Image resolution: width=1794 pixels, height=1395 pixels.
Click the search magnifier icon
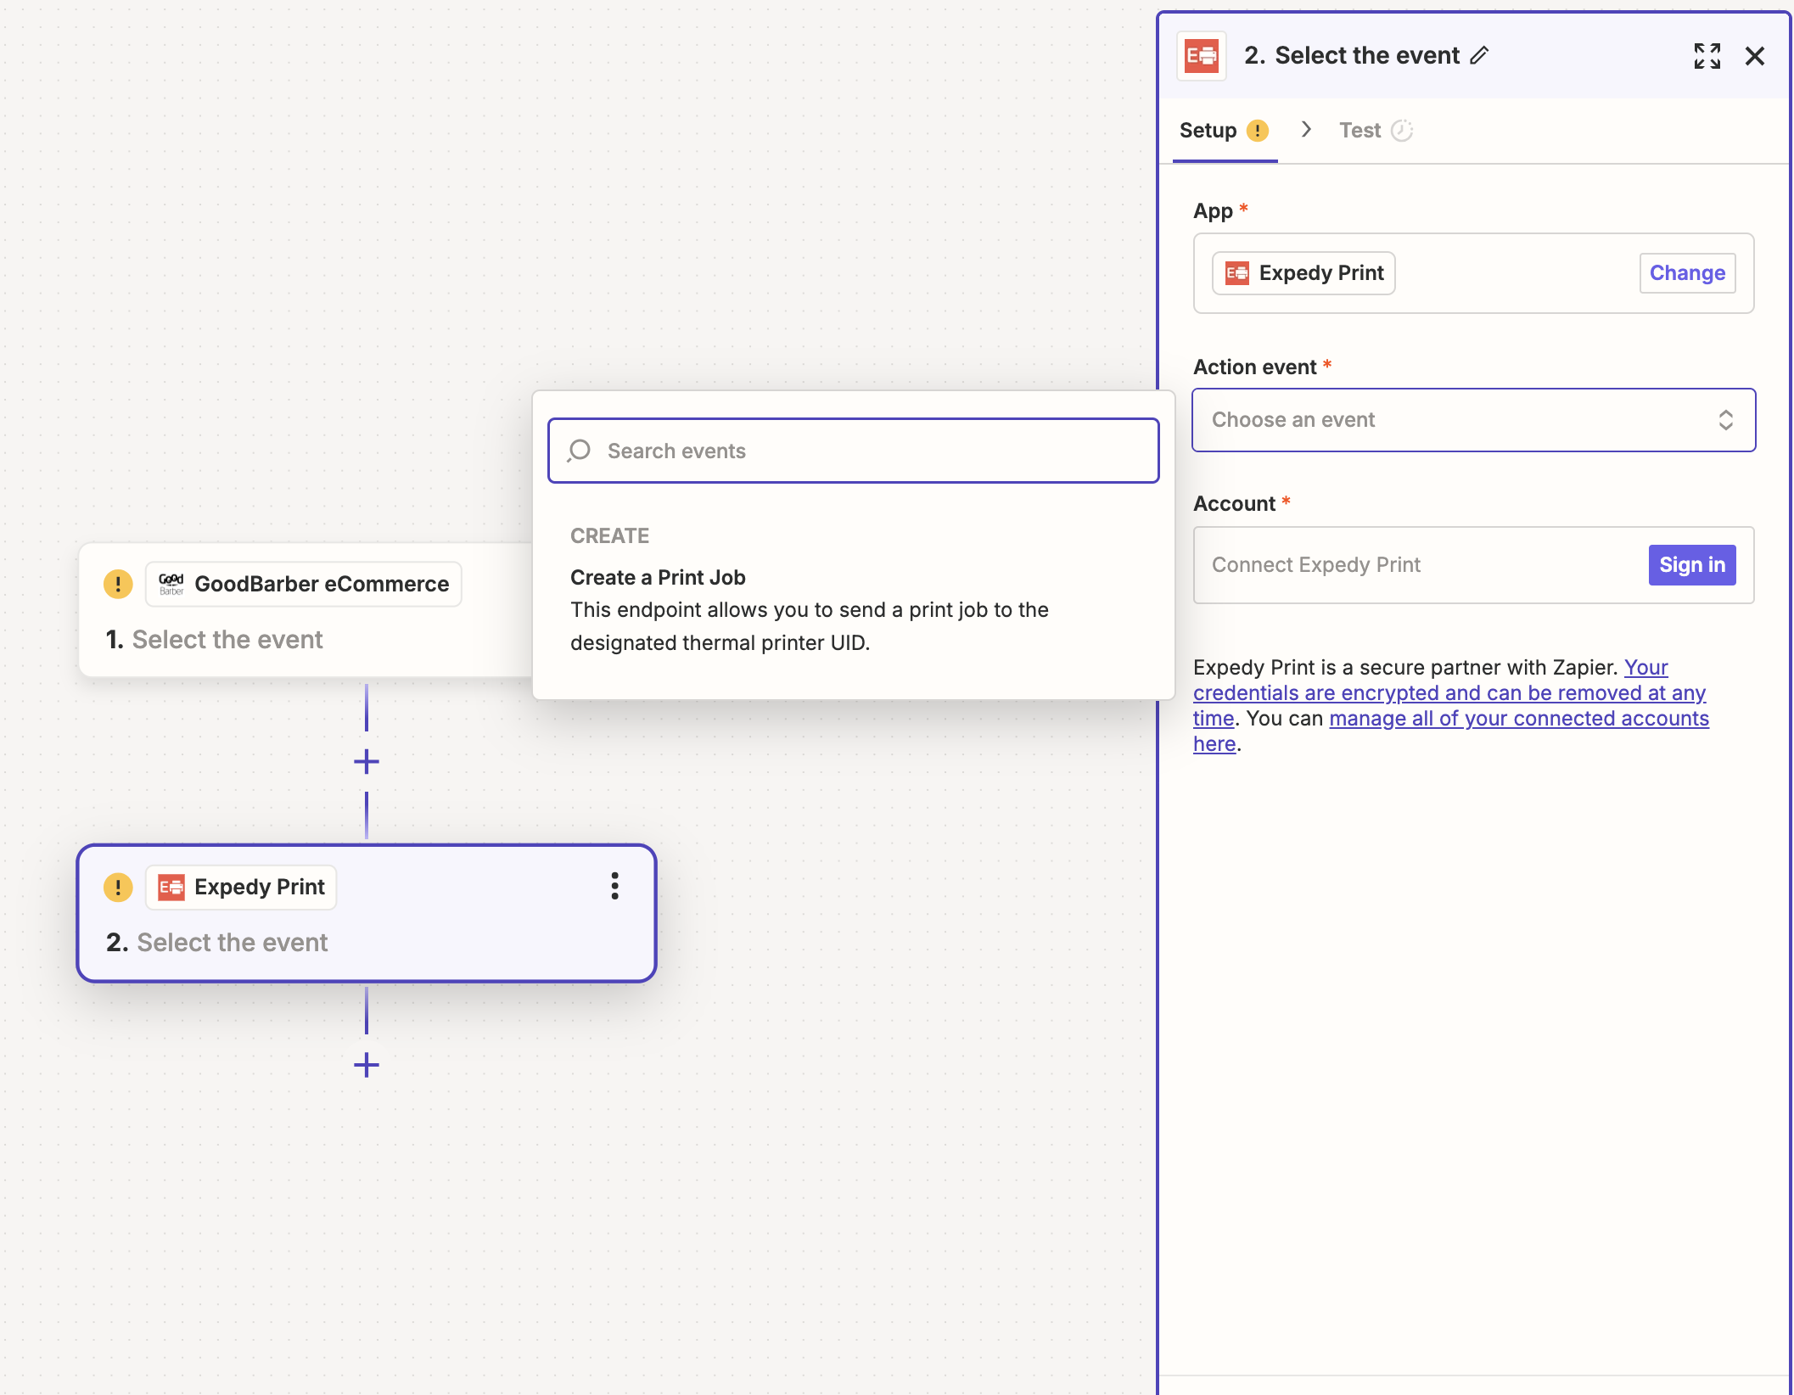579,451
